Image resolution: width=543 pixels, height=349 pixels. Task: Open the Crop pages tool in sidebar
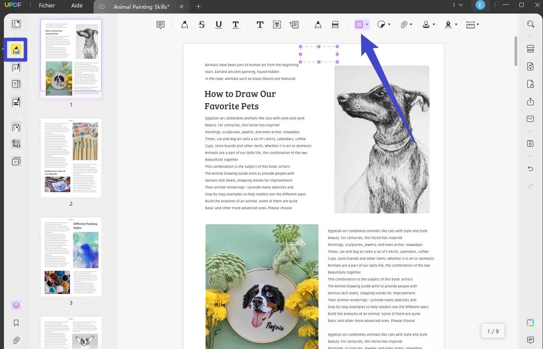16,144
